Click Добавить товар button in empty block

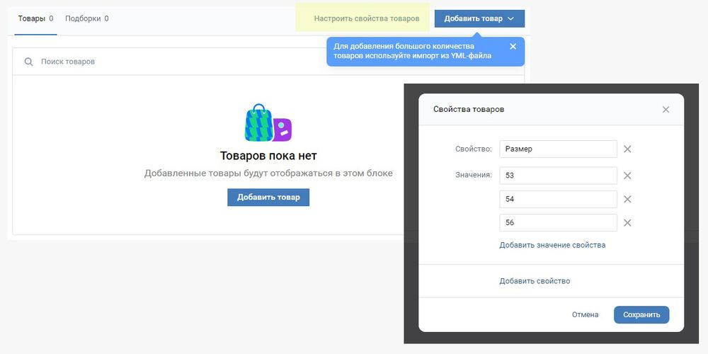coord(268,198)
